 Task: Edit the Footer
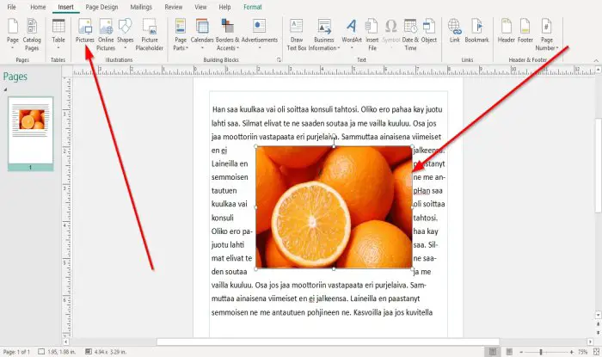(525, 31)
